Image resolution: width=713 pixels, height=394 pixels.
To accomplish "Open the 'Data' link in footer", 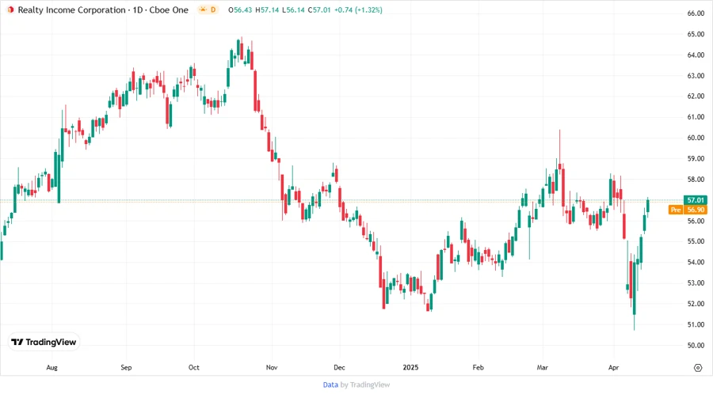I will [330, 385].
